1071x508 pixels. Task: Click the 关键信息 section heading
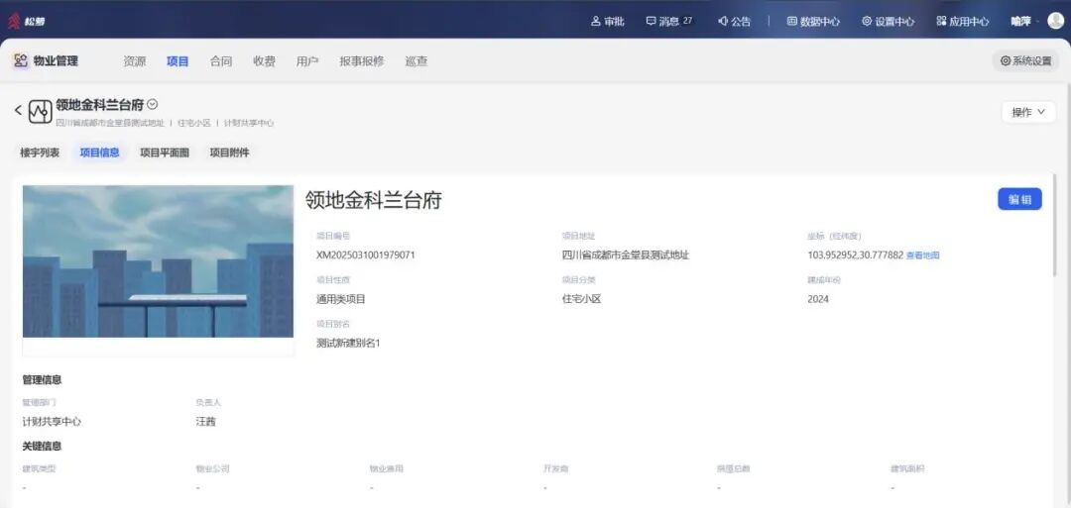(x=42, y=446)
